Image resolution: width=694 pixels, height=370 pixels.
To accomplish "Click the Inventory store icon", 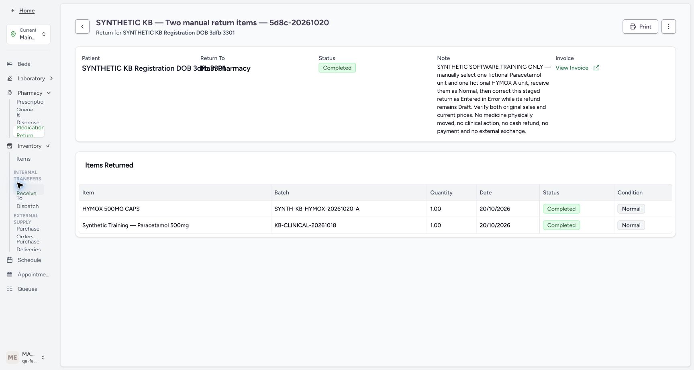I will click(10, 146).
